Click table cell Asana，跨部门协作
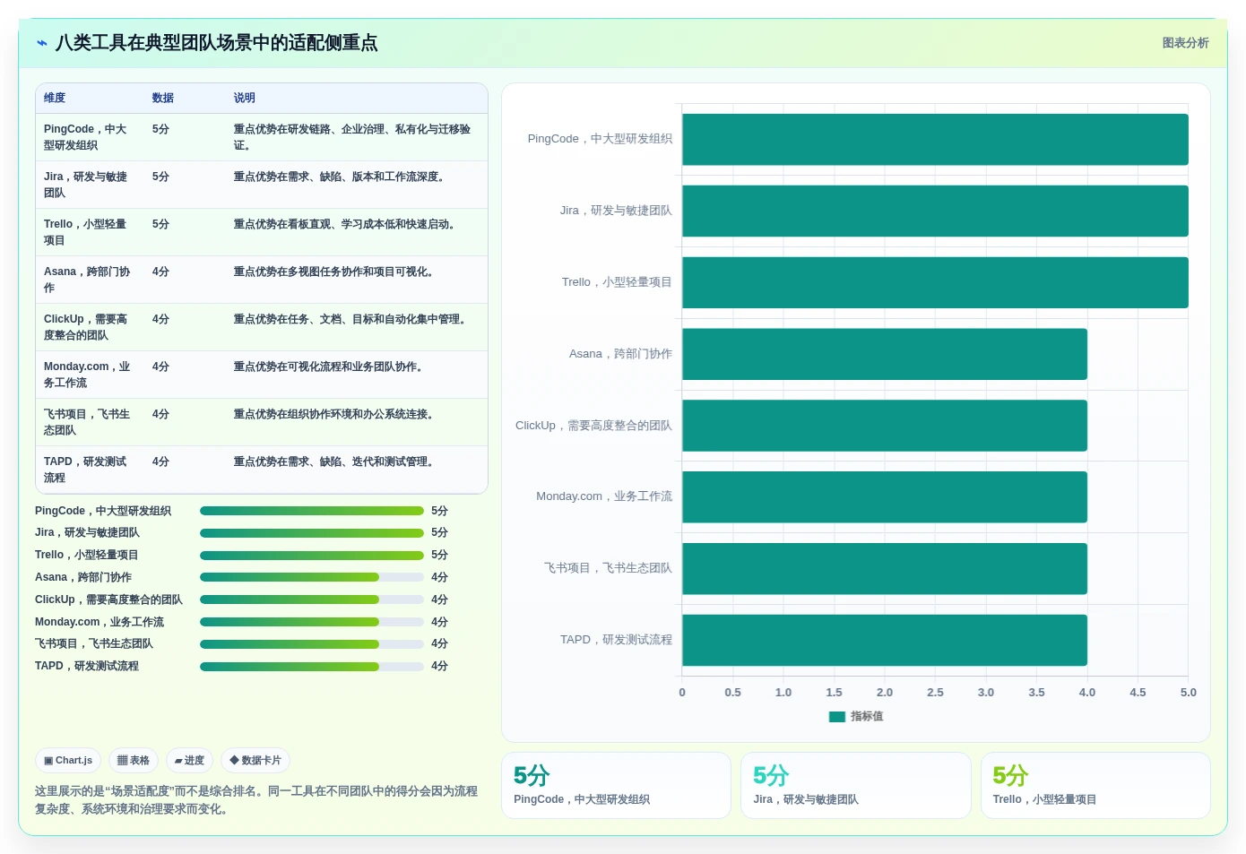 [88, 280]
